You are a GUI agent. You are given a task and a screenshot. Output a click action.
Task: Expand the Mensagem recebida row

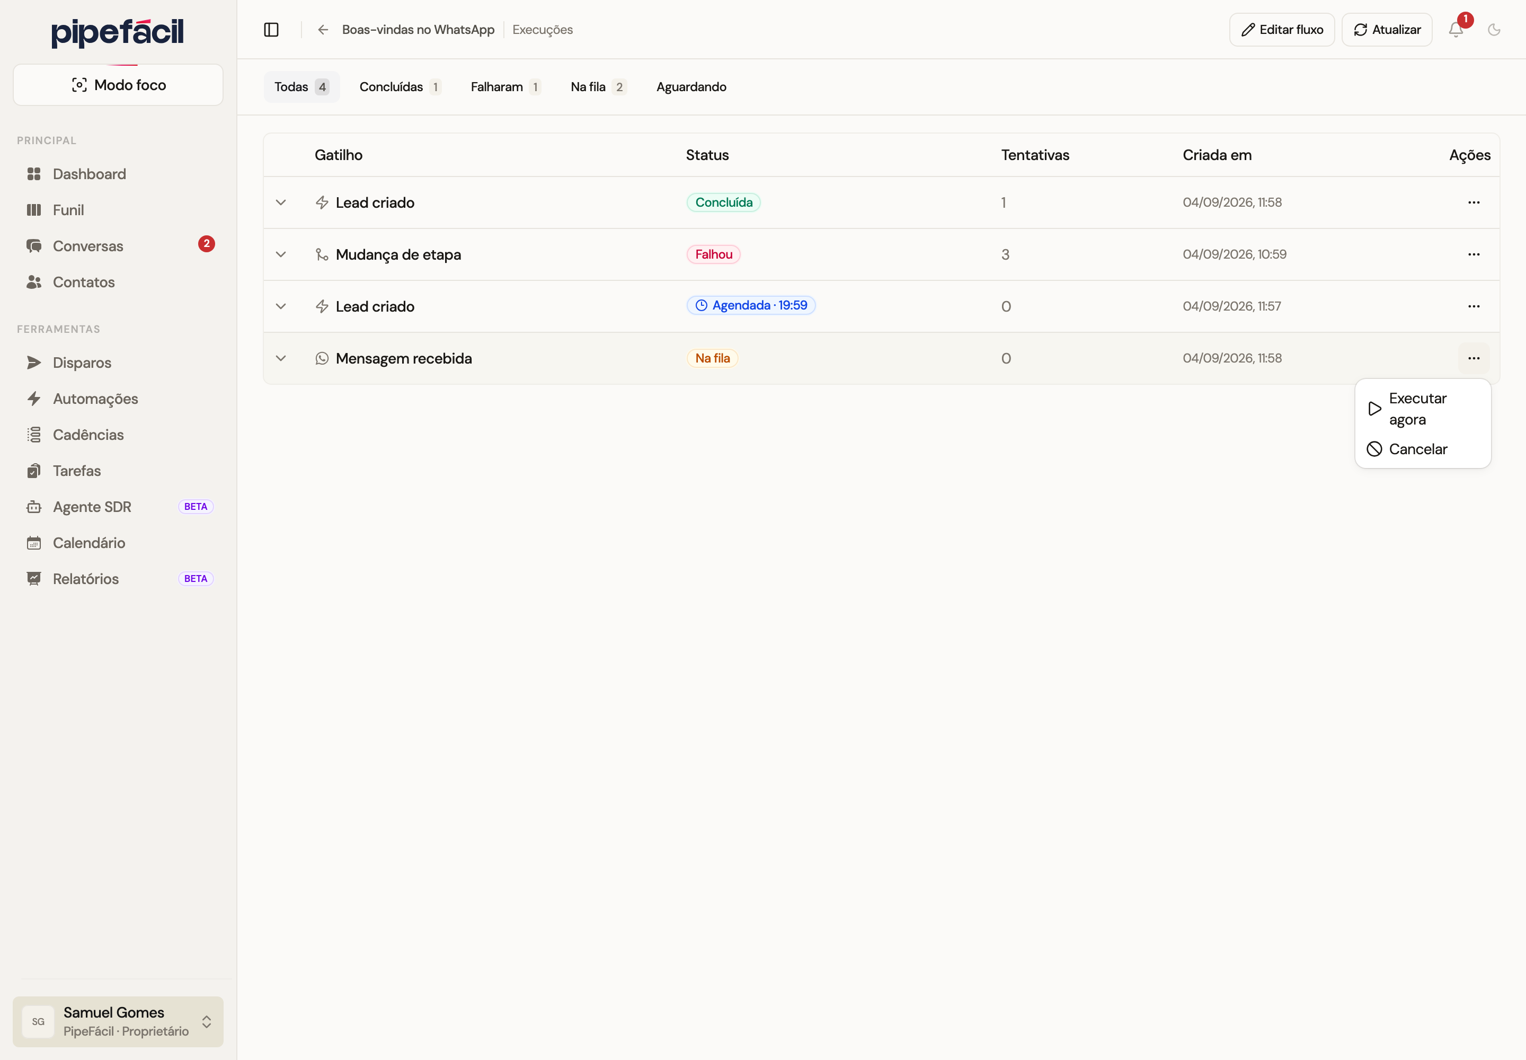(x=281, y=358)
